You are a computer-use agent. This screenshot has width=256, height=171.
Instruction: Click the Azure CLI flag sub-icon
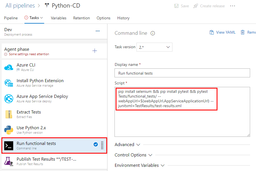point(18,70)
